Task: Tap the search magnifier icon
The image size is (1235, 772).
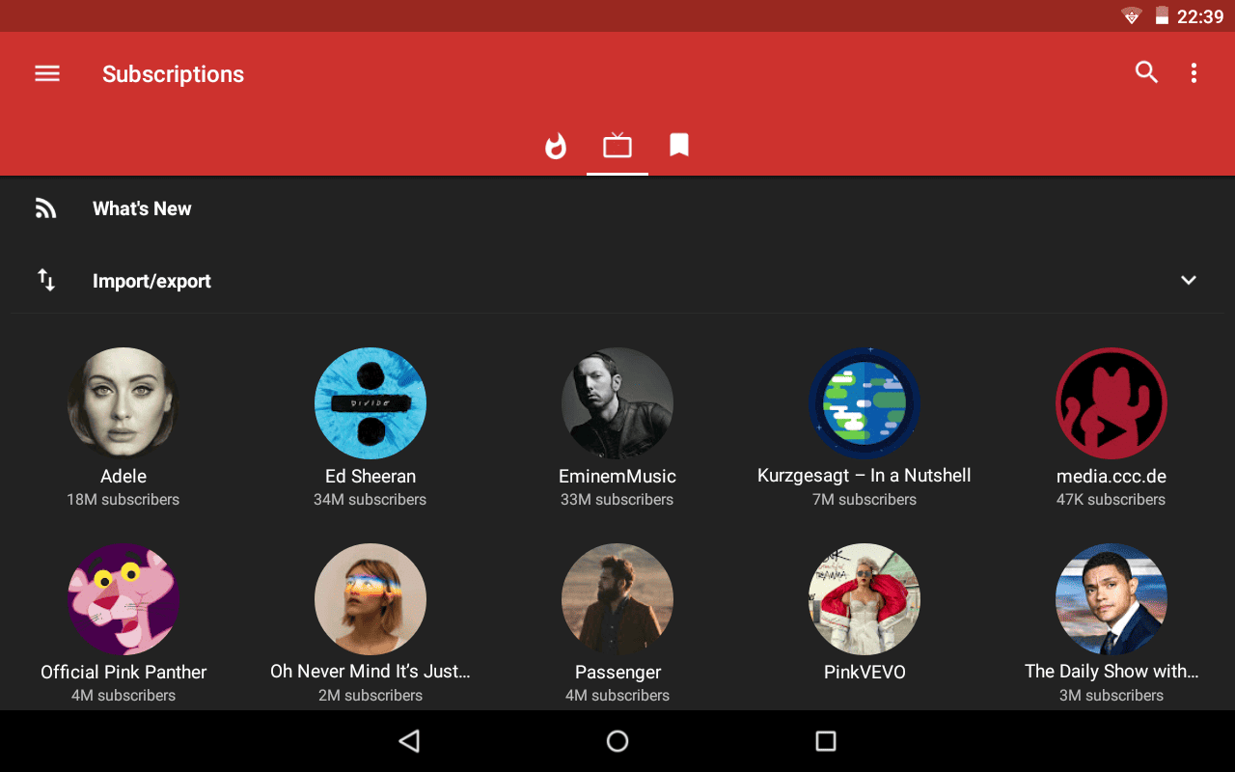Action: pos(1146,72)
